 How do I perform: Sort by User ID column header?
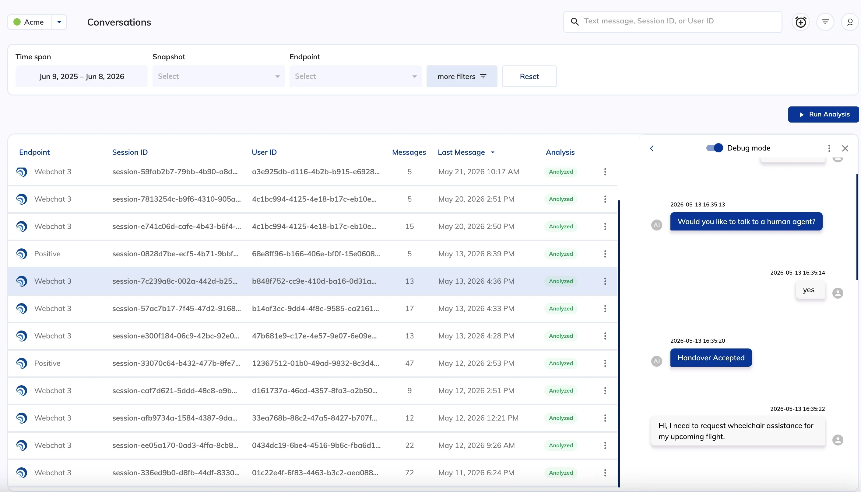click(x=264, y=152)
